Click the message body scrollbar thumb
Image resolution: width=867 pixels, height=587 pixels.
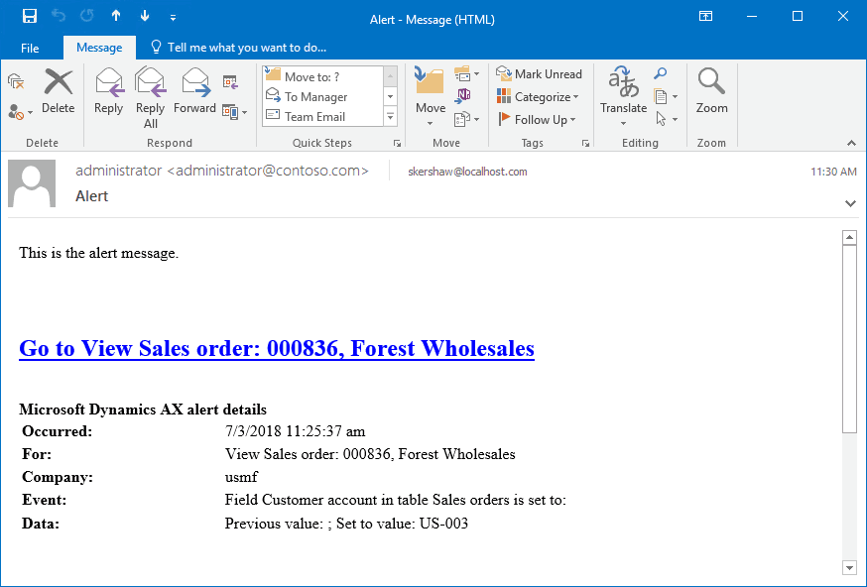(x=849, y=339)
